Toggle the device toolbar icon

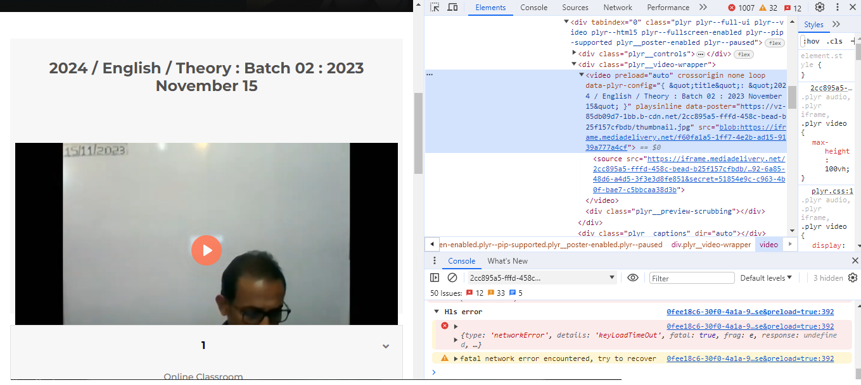pyautogui.click(x=452, y=8)
